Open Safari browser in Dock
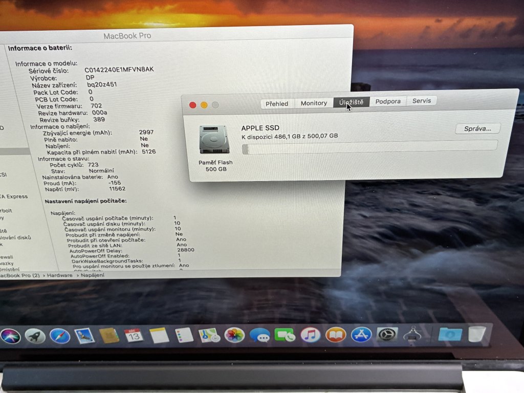 [60, 336]
